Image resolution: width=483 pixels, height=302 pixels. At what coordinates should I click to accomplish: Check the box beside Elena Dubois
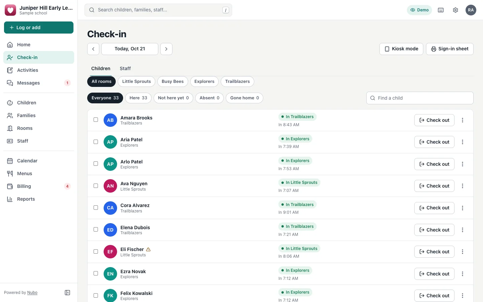[96, 230]
